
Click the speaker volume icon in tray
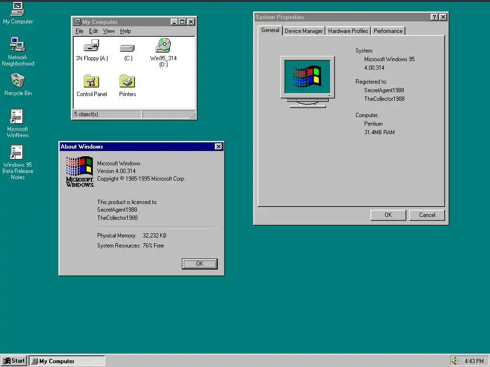[455, 361]
